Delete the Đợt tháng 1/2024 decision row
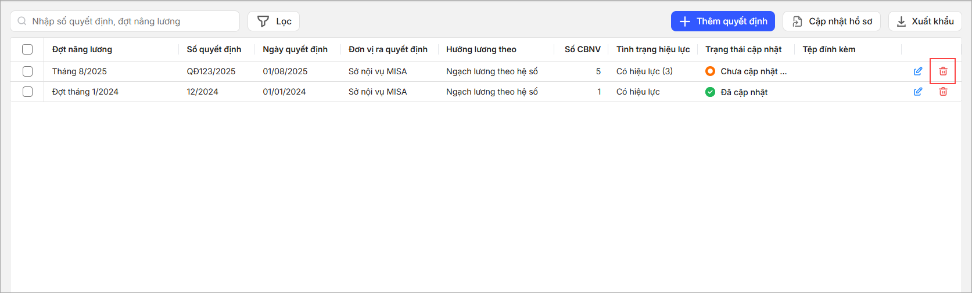 943,92
